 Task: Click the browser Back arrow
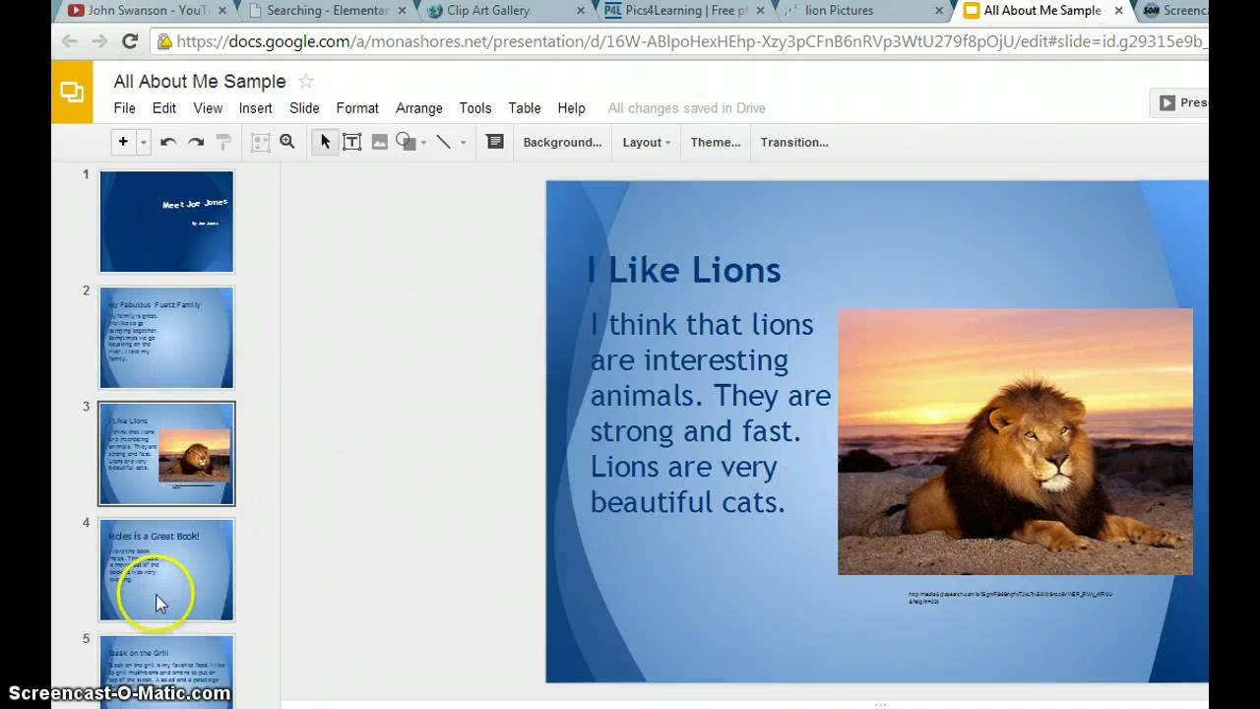tap(69, 41)
